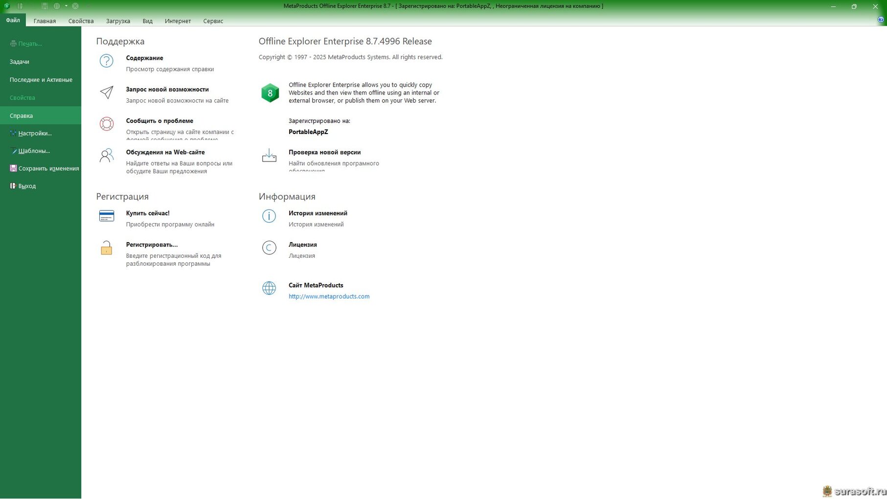The height and width of the screenshot is (499, 887).
Task: Switch to the Загрузка ribbon tab
Action: point(118,21)
